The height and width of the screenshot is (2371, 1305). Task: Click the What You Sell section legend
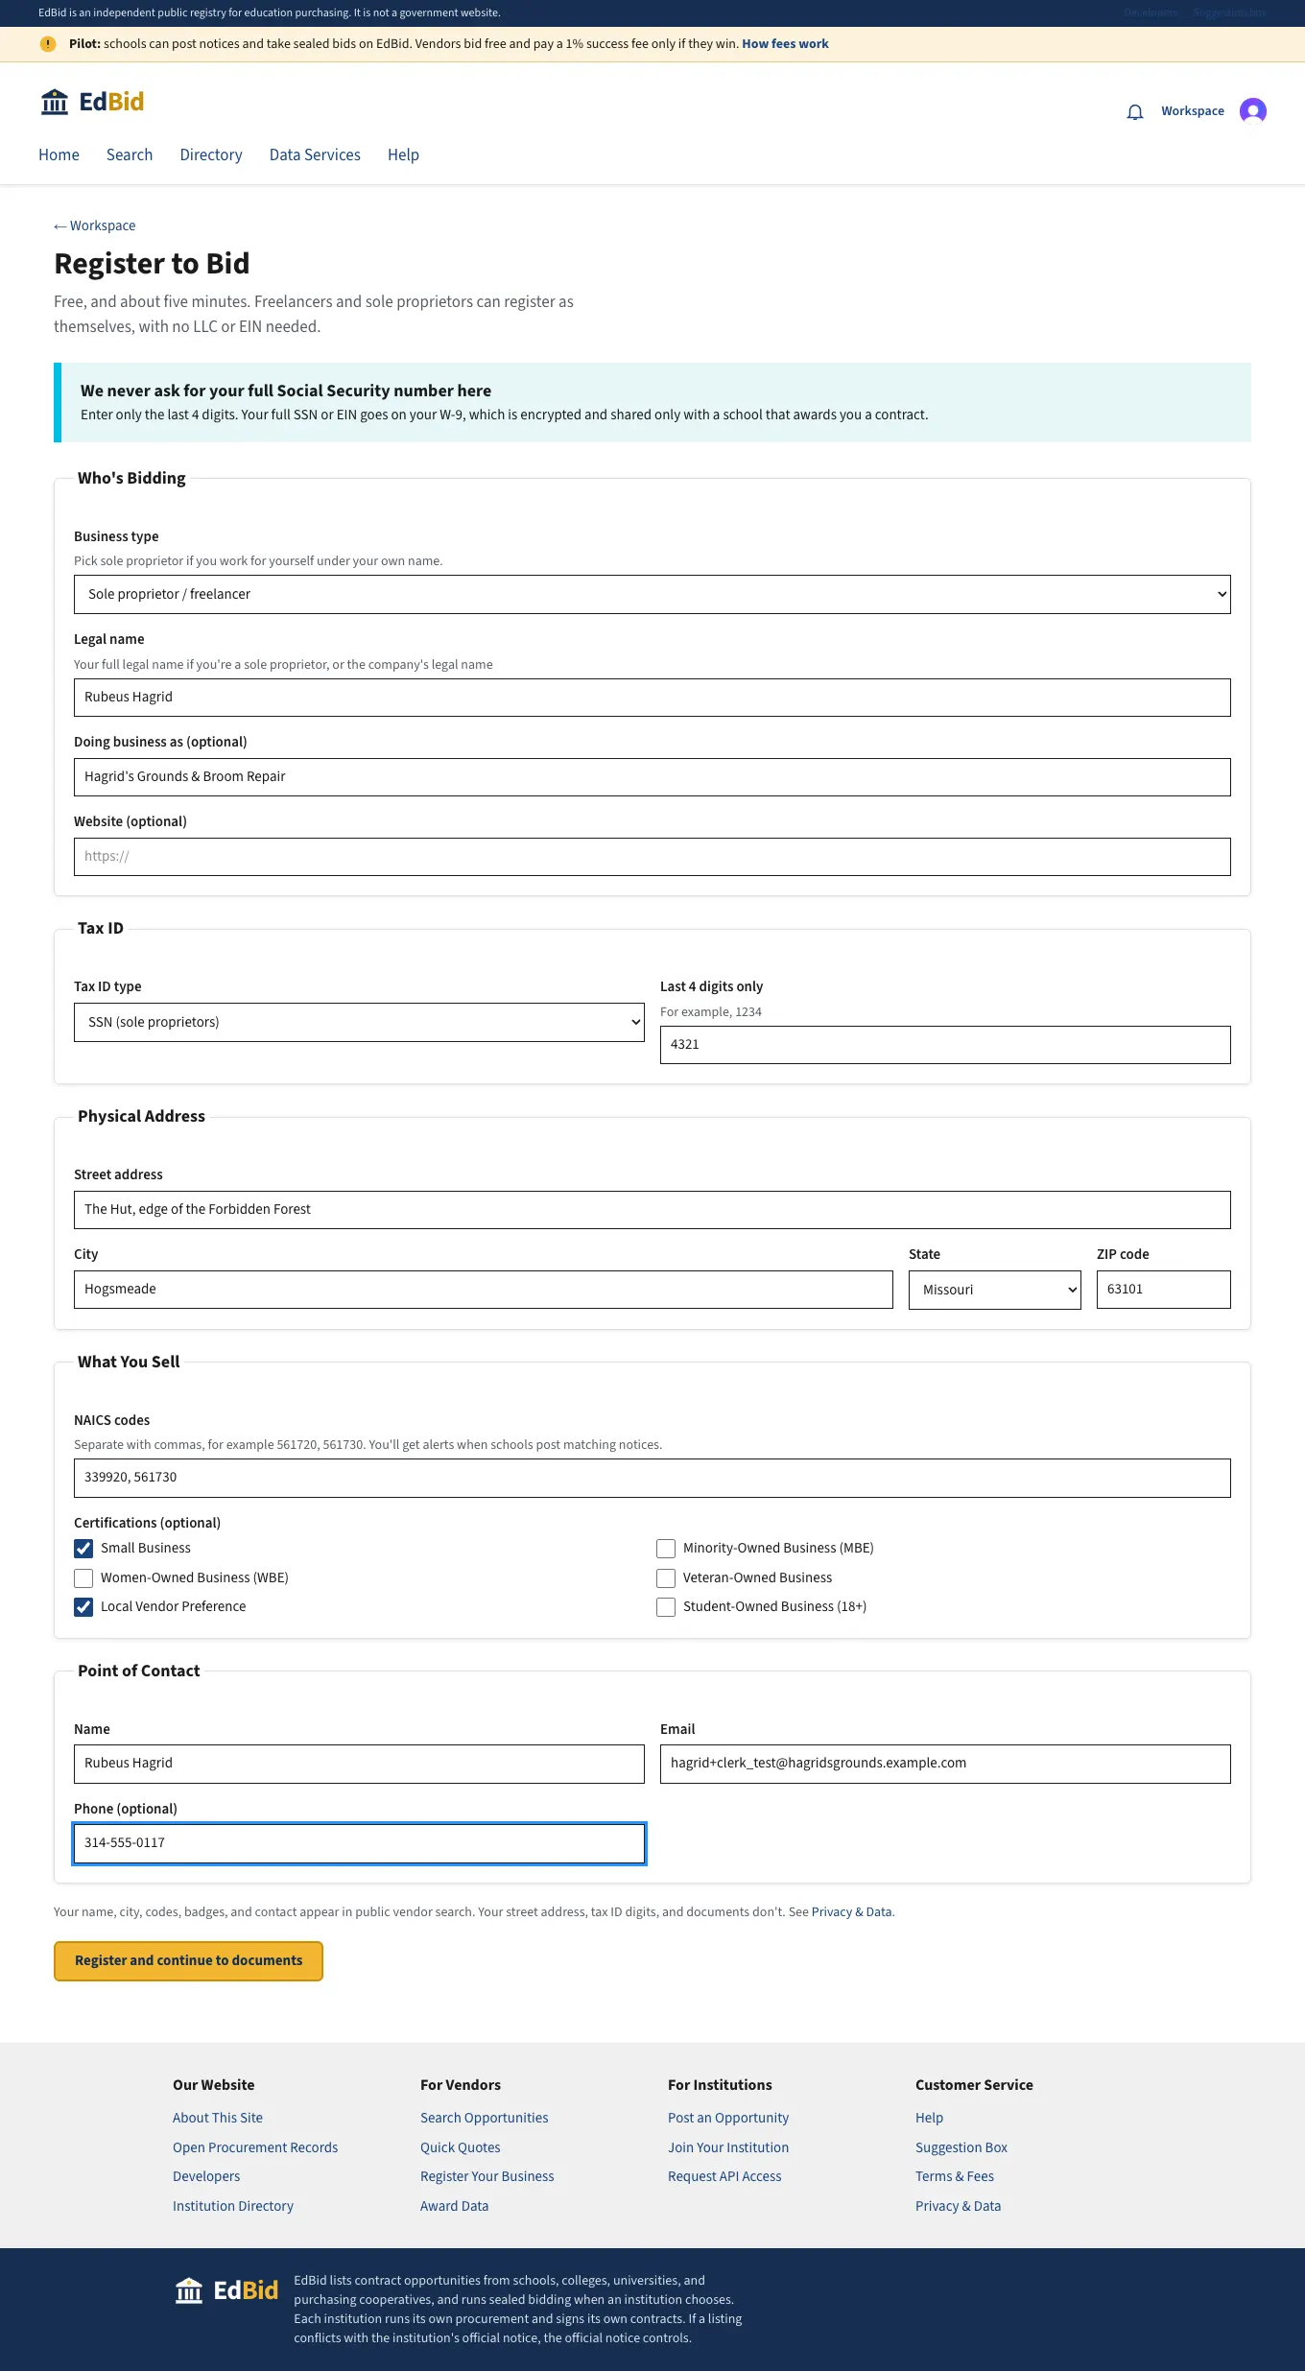pyautogui.click(x=129, y=1363)
